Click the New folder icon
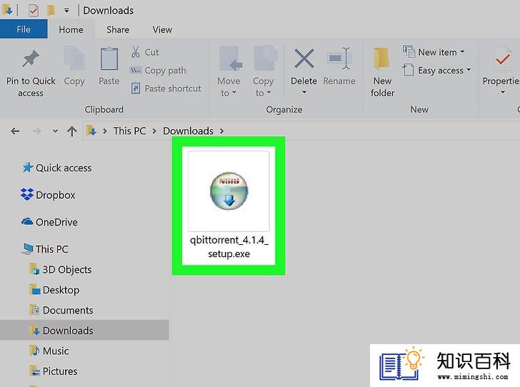The width and height of the screenshot is (520, 387). click(x=381, y=59)
